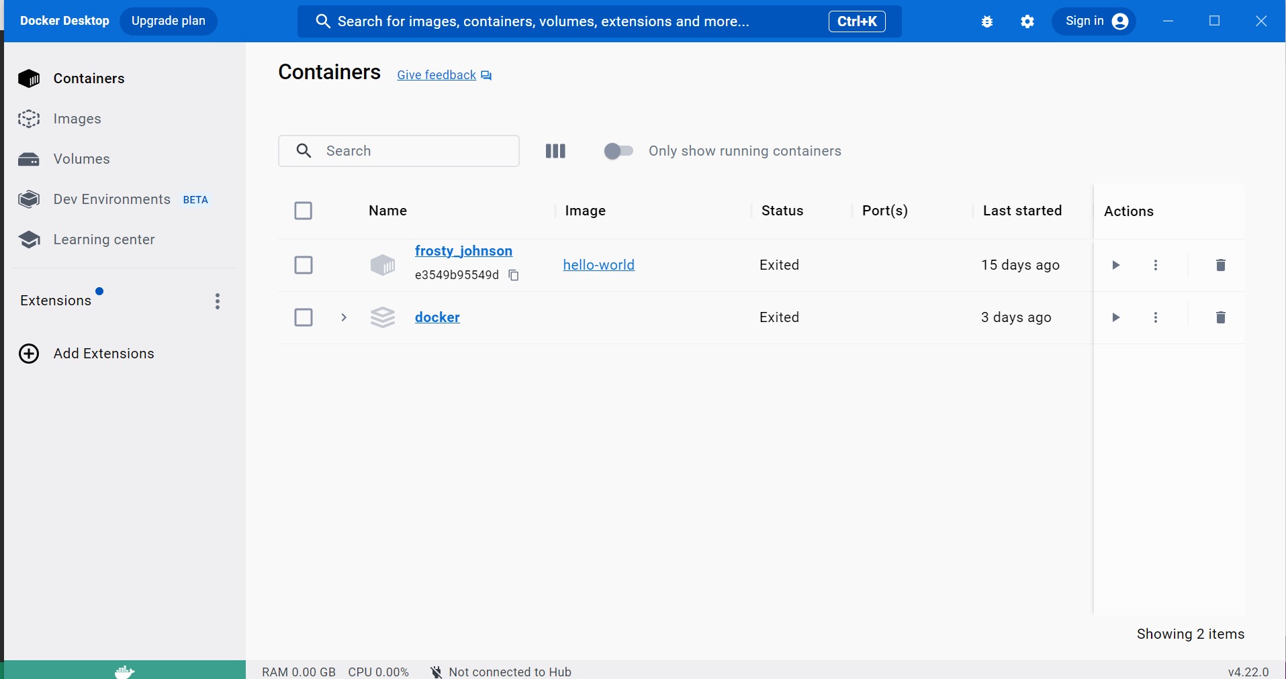Click the Not connected to Hub icon
The height and width of the screenshot is (679, 1286).
point(437,672)
